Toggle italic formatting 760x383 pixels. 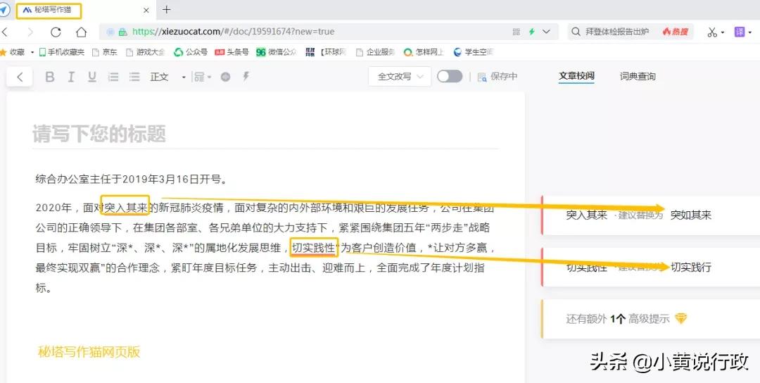pyautogui.click(x=71, y=77)
